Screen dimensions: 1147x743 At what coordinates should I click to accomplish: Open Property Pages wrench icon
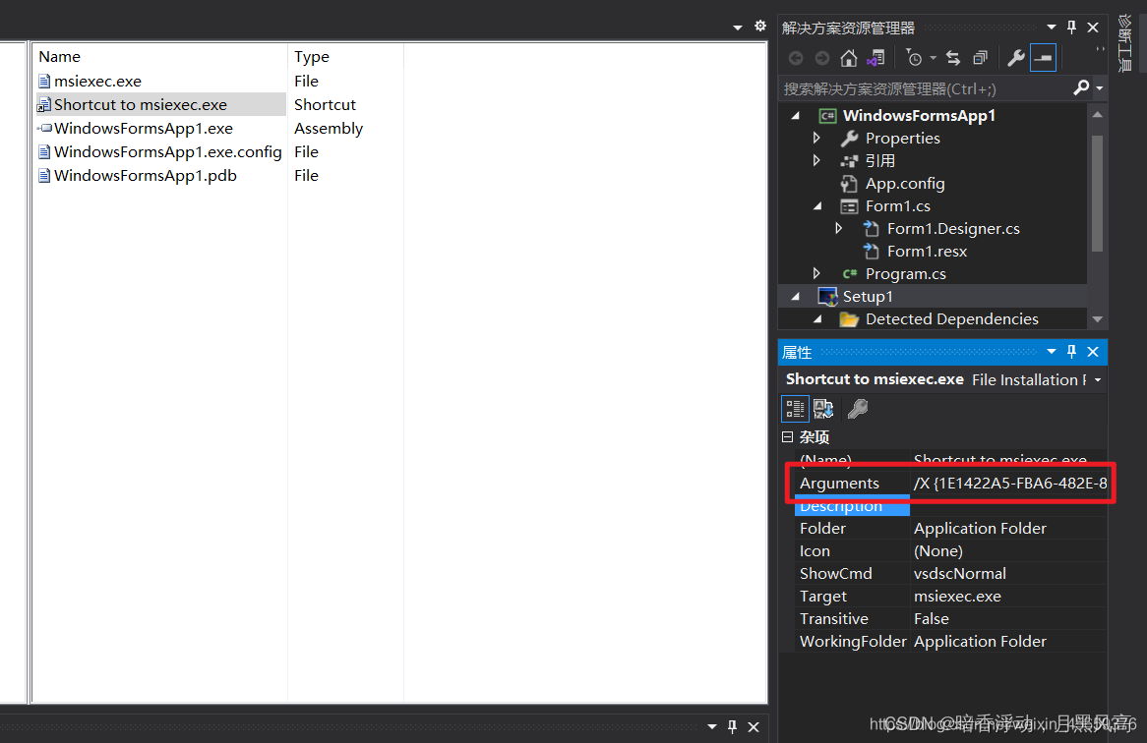pos(858,409)
